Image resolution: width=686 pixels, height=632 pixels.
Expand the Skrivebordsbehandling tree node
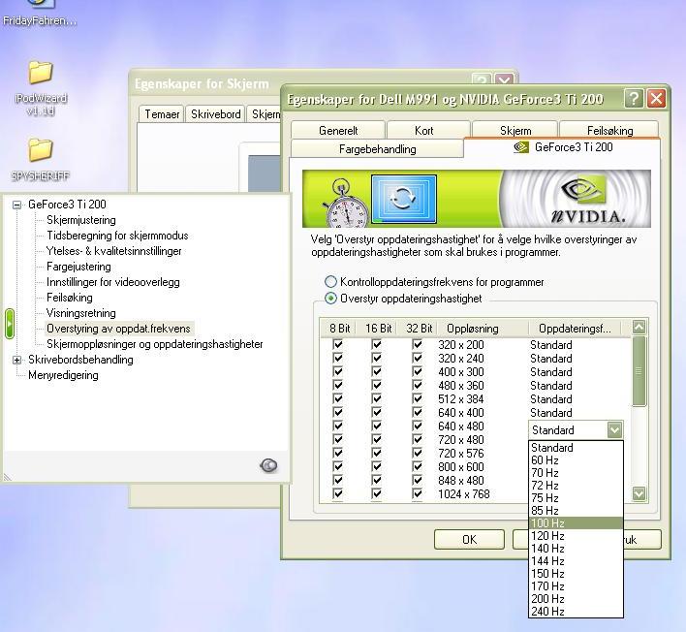tap(16, 360)
